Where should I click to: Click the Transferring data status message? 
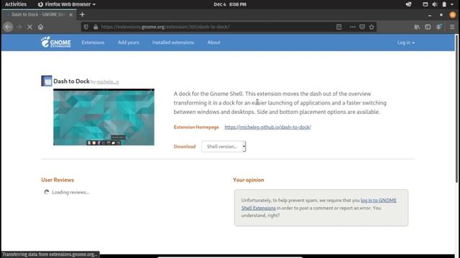50,254
